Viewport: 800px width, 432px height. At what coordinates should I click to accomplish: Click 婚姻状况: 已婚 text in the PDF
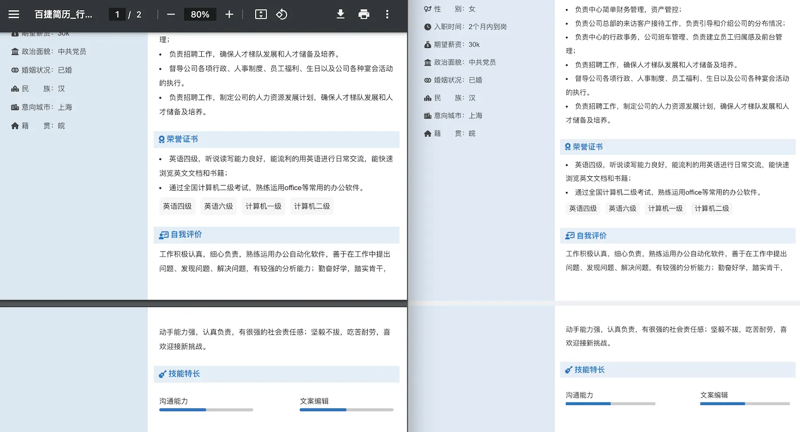[x=47, y=70]
